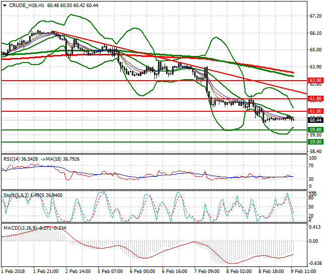Click the Stochastic scale level 50
The image size is (327, 277).
pos(311,207)
